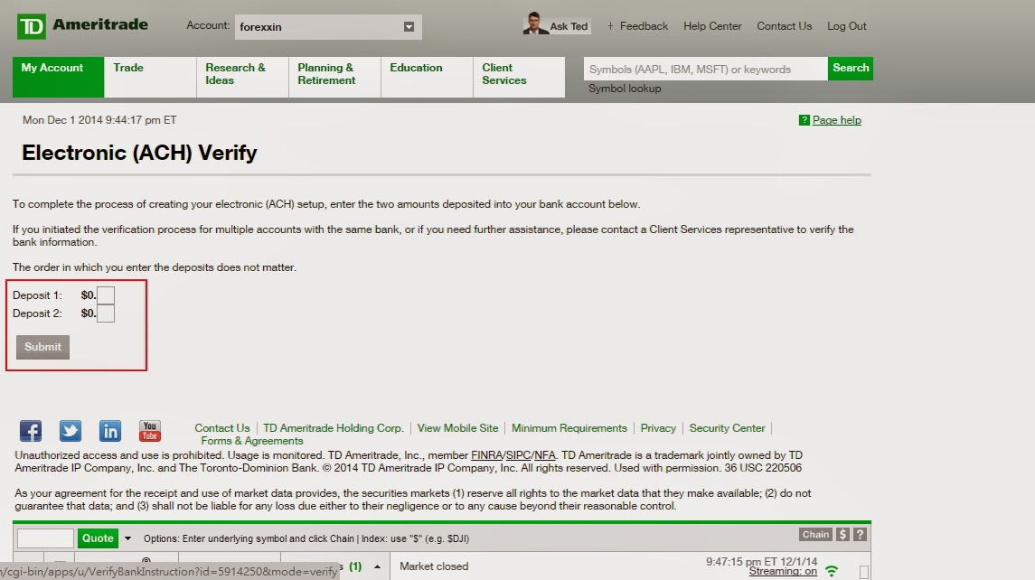Screen dimensions: 1035x580
Task: Open the footer Contact Us link
Action: pos(221,428)
